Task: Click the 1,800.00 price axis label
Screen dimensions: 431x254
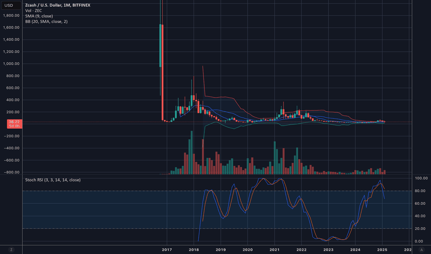Action: 11,15
